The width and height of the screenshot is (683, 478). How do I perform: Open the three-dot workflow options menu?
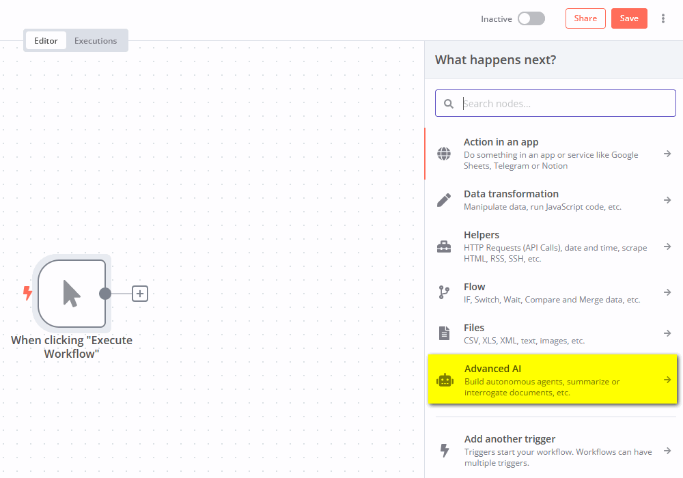663,19
